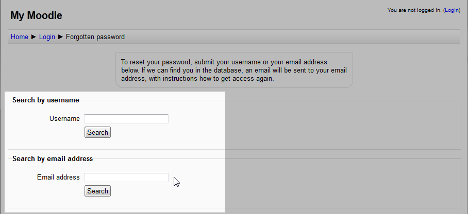
Task: Focus the Email address text field
Action: tap(126, 177)
